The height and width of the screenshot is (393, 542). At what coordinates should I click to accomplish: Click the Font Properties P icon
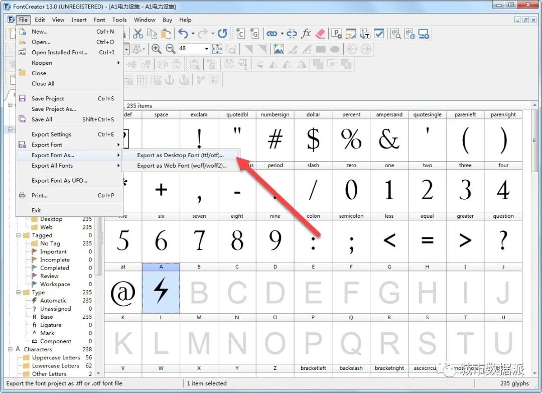click(336, 34)
